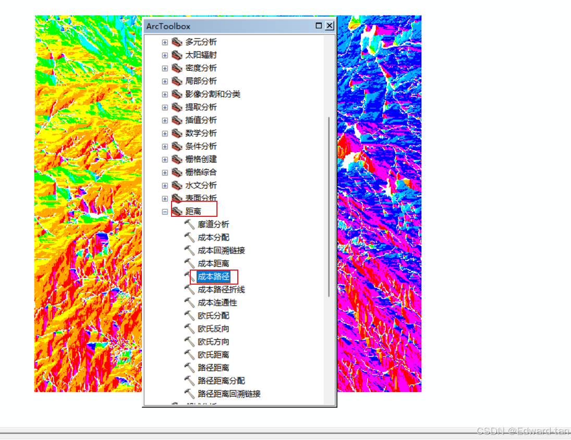Screen dimensions: 571x440
Task: Expand the 栅格综合 toolset
Action: tap(165, 173)
